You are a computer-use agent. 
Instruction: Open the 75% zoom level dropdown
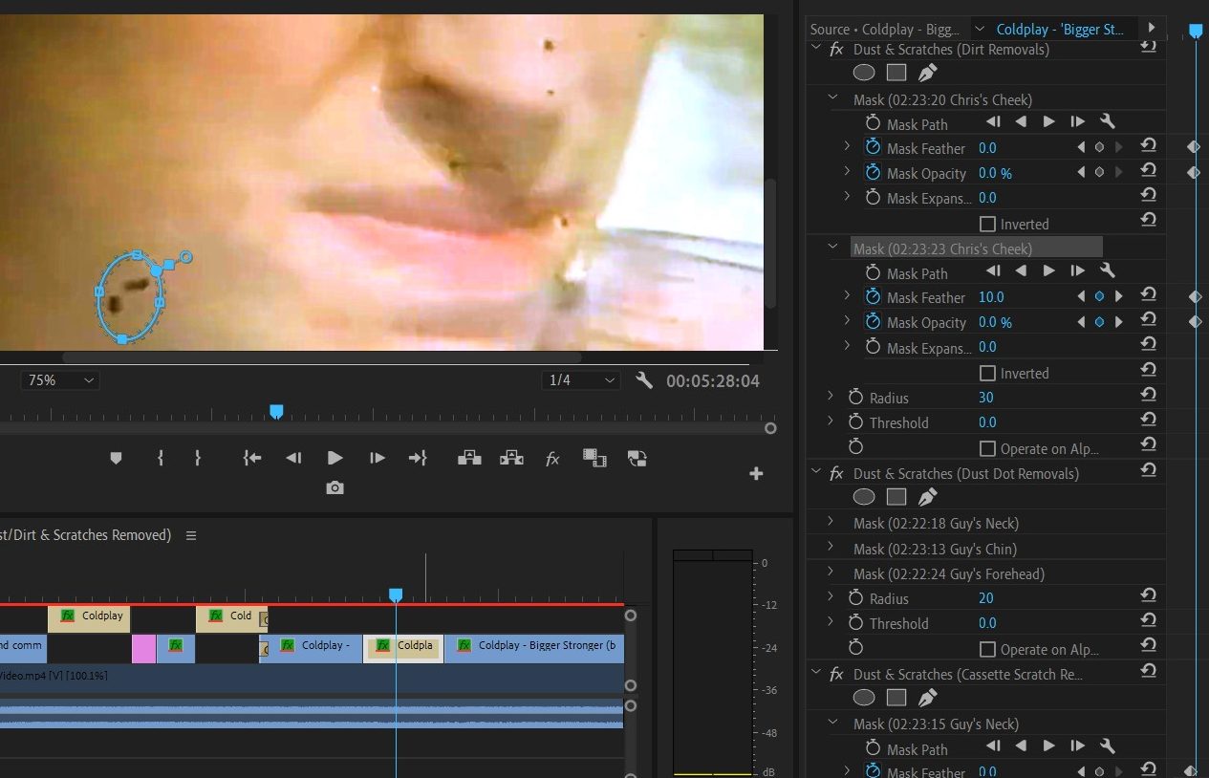point(61,380)
